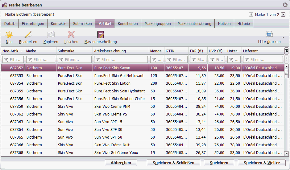Select row Pure.Fect Skin Lotion
This screenshot has width=290, height=170.
click(143, 83)
